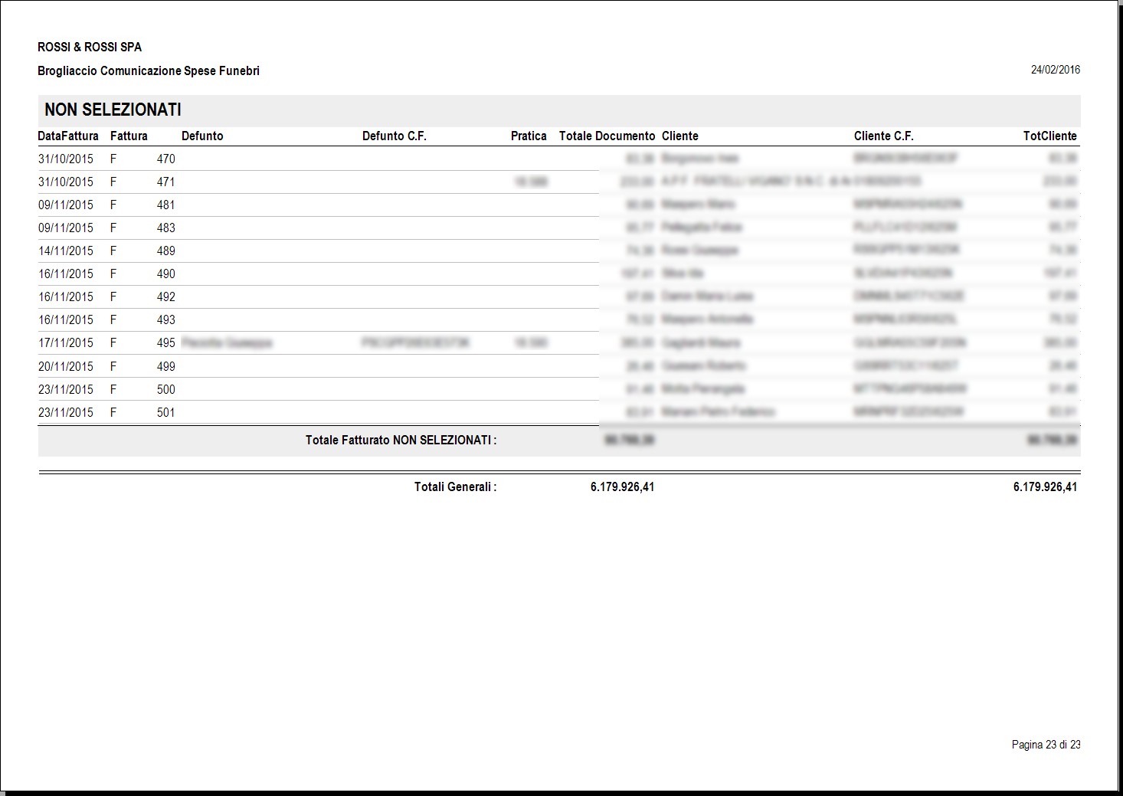
Task: Click the Pratica column header
Action: click(x=529, y=136)
